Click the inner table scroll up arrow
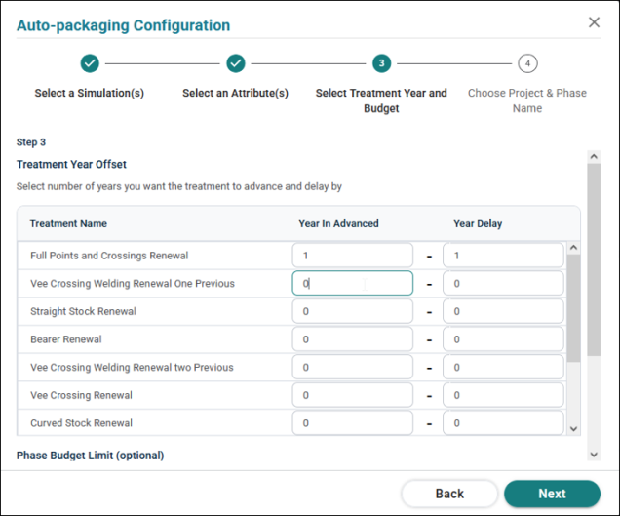This screenshot has width=620, height=516. pos(574,248)
